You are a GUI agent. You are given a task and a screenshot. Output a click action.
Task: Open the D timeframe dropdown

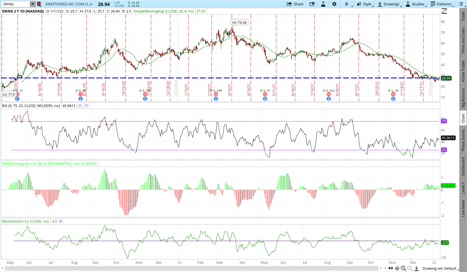tap(347, 4)
